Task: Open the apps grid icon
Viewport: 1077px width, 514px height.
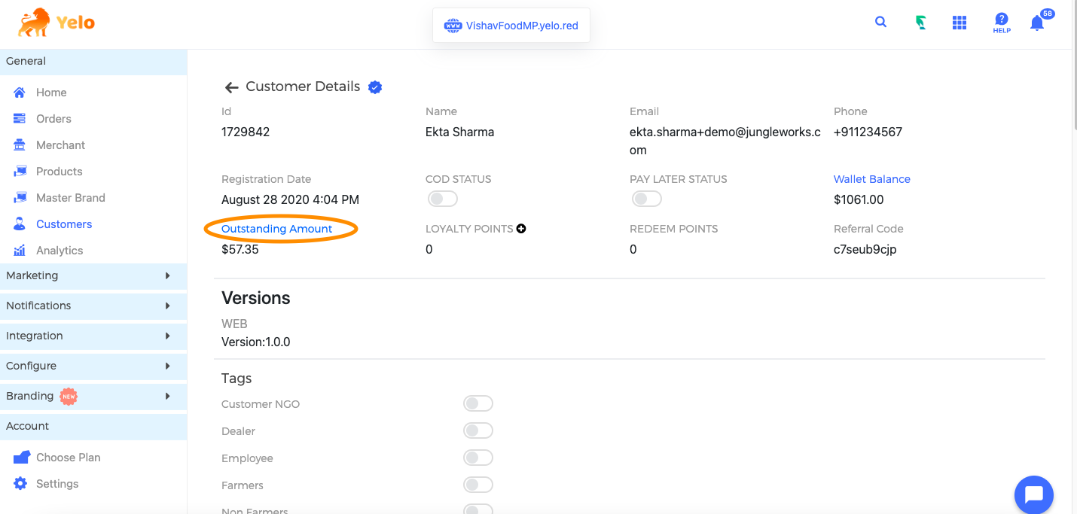Action: pos(959,23)
